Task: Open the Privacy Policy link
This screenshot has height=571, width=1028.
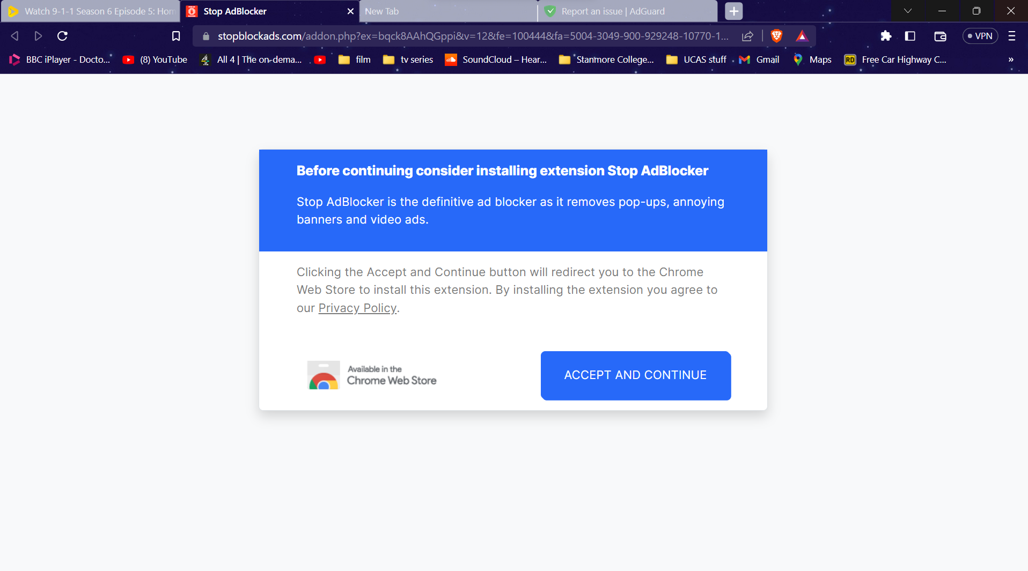Action: click(x=357, y=308)
